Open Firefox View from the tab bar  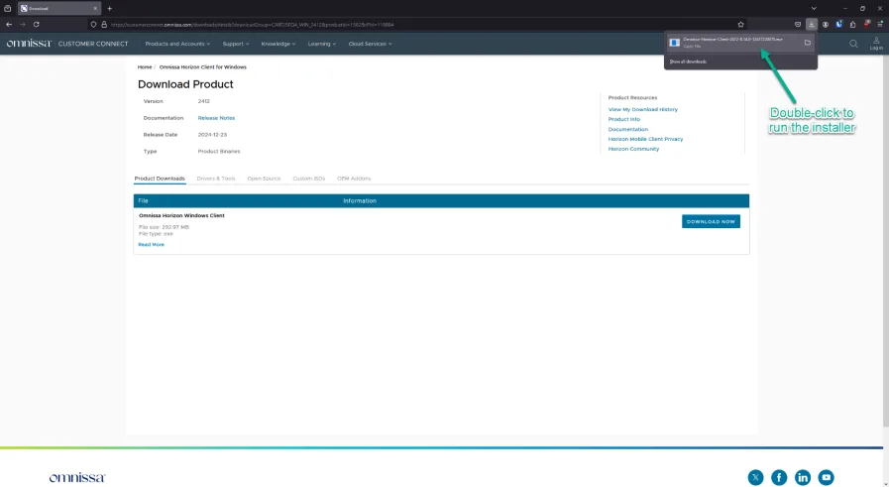coord(7,9)
